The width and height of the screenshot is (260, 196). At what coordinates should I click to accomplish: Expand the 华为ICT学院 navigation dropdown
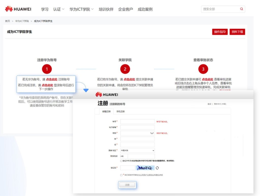[x=82, y=9]
